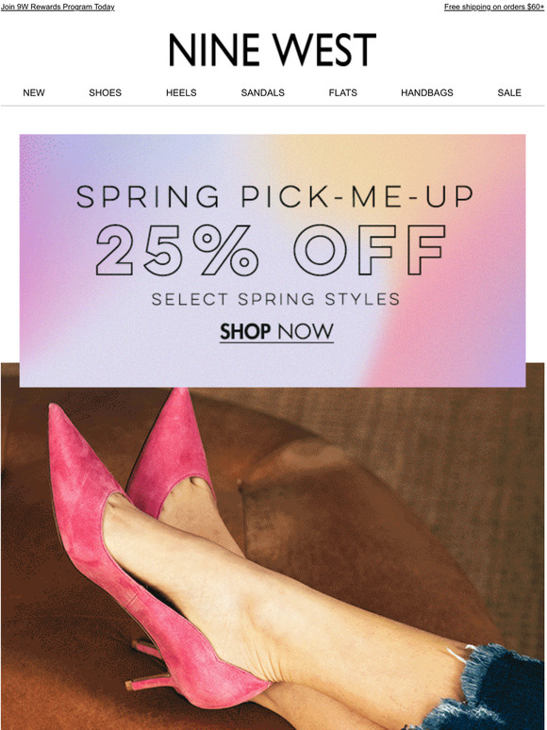Screen dimensions: 547x730
Task: Open the NEW navigation item
Action: 34,92
